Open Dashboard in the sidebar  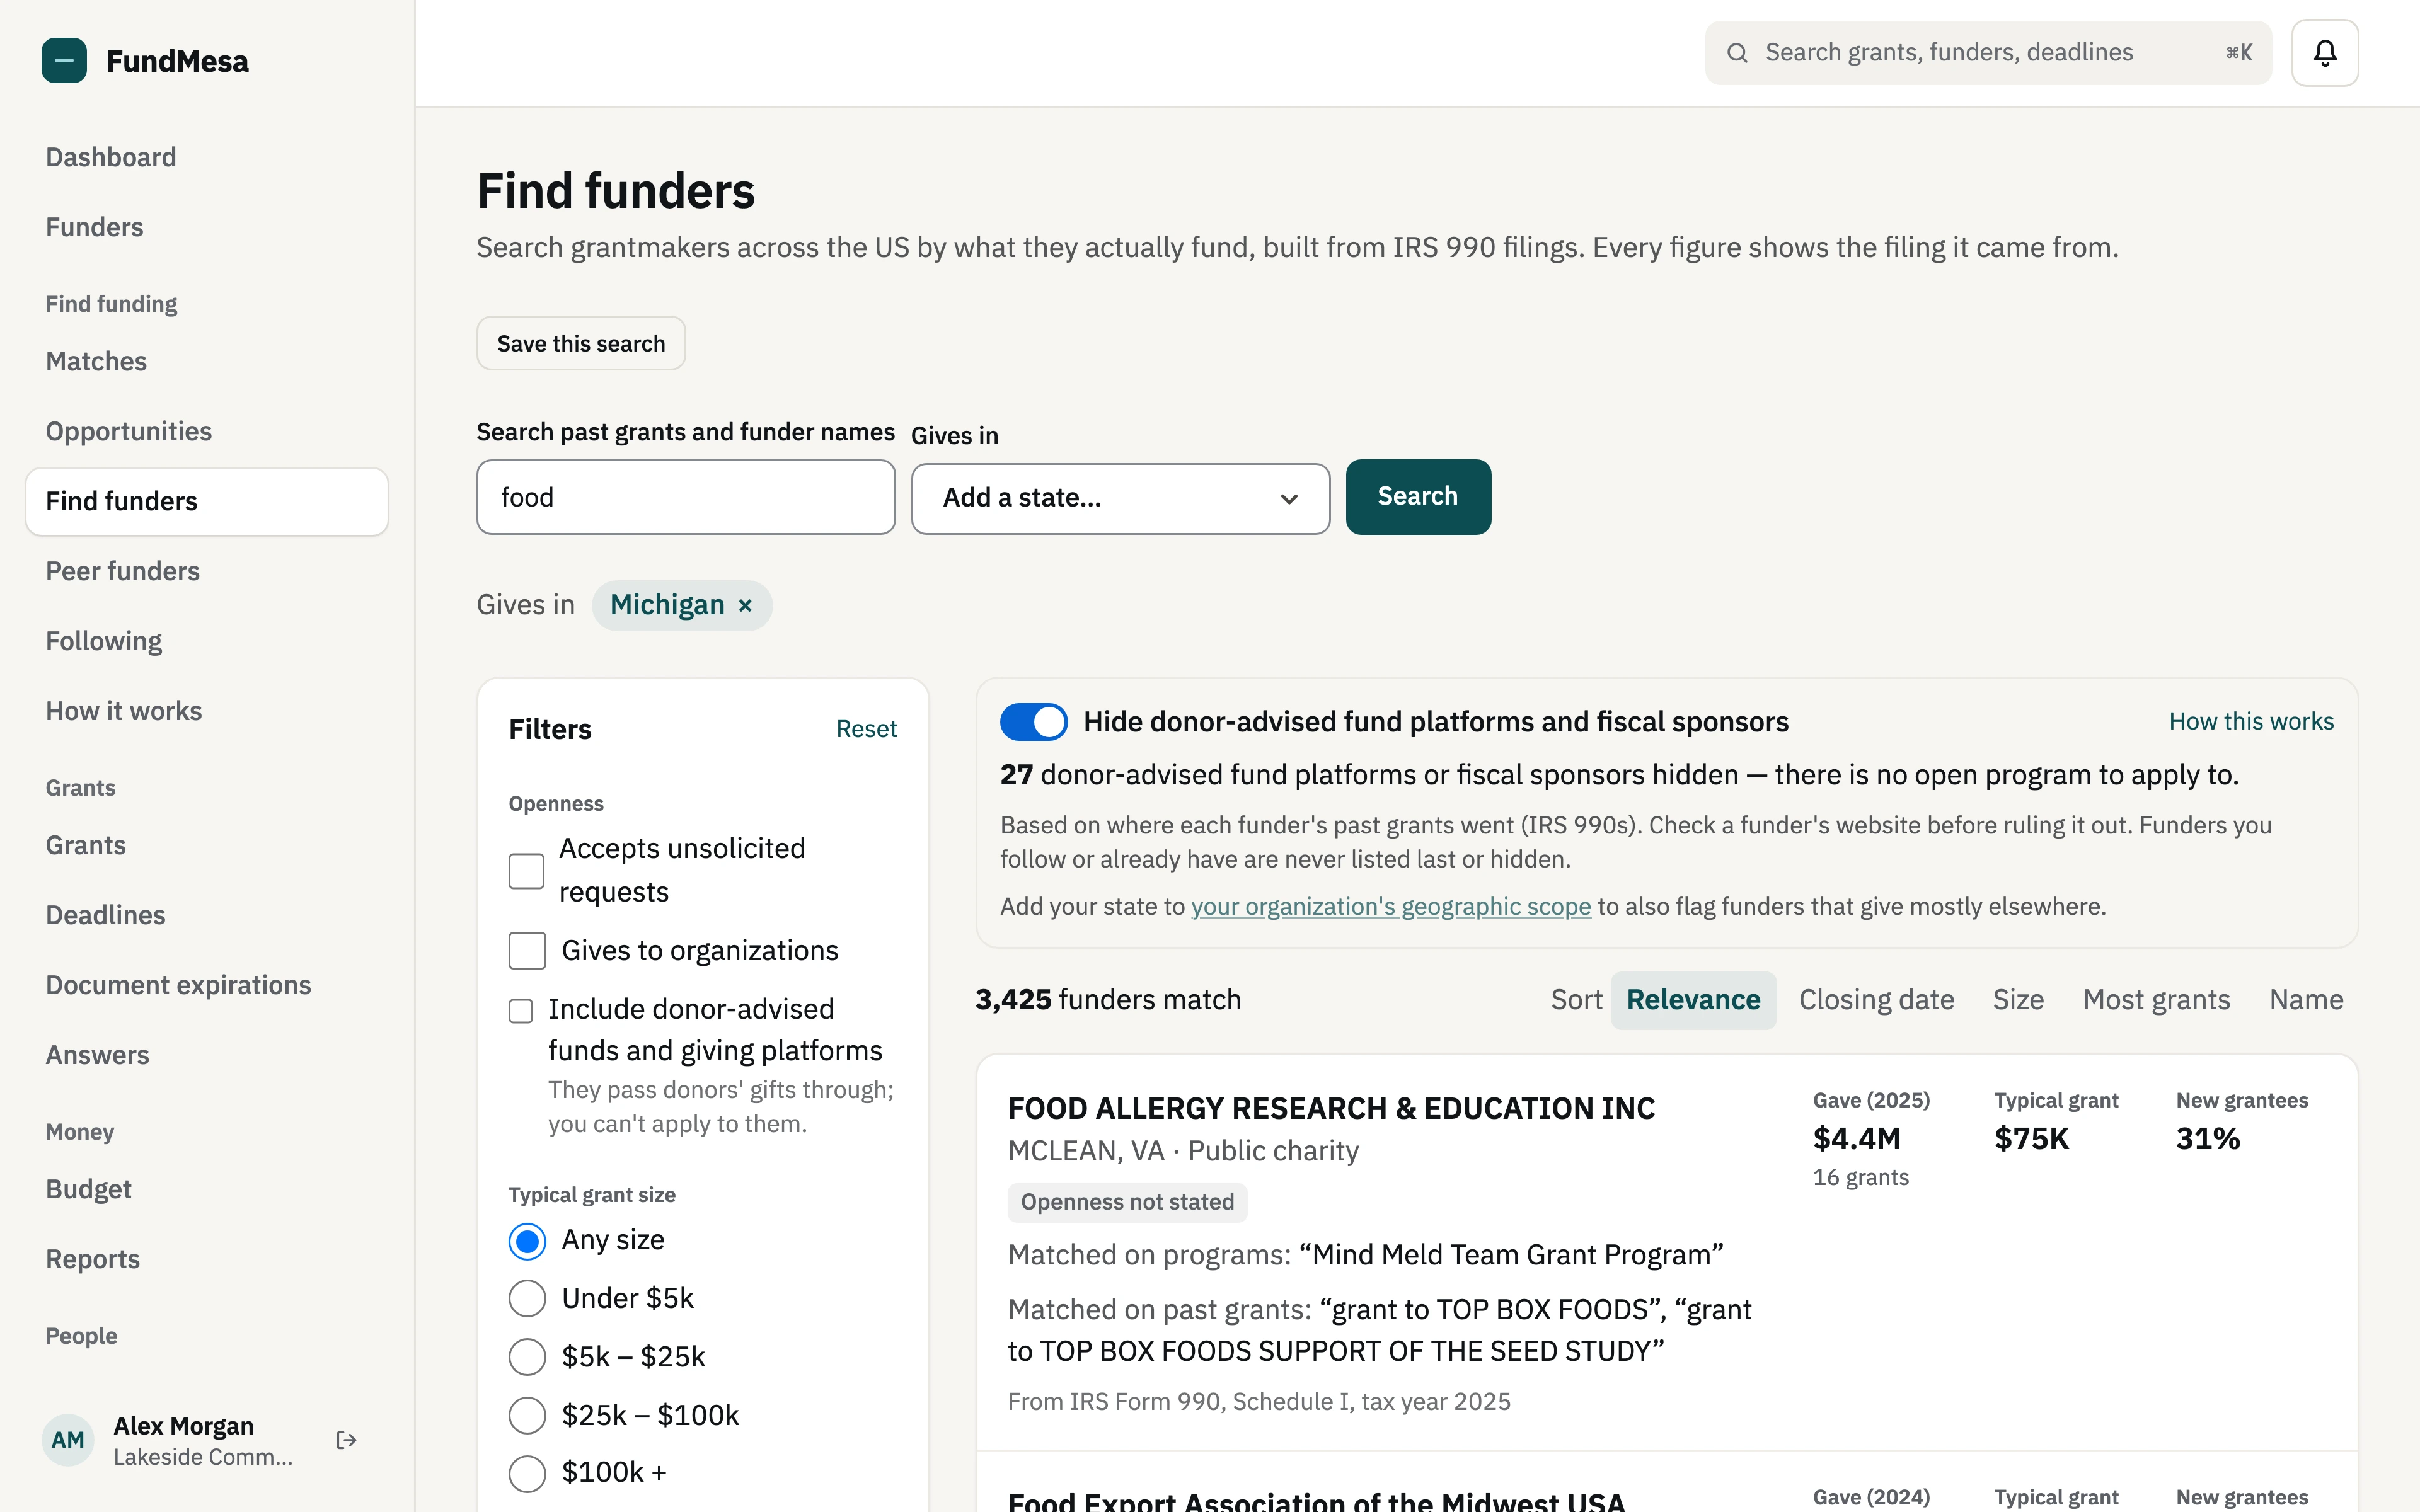click(207, 158)
